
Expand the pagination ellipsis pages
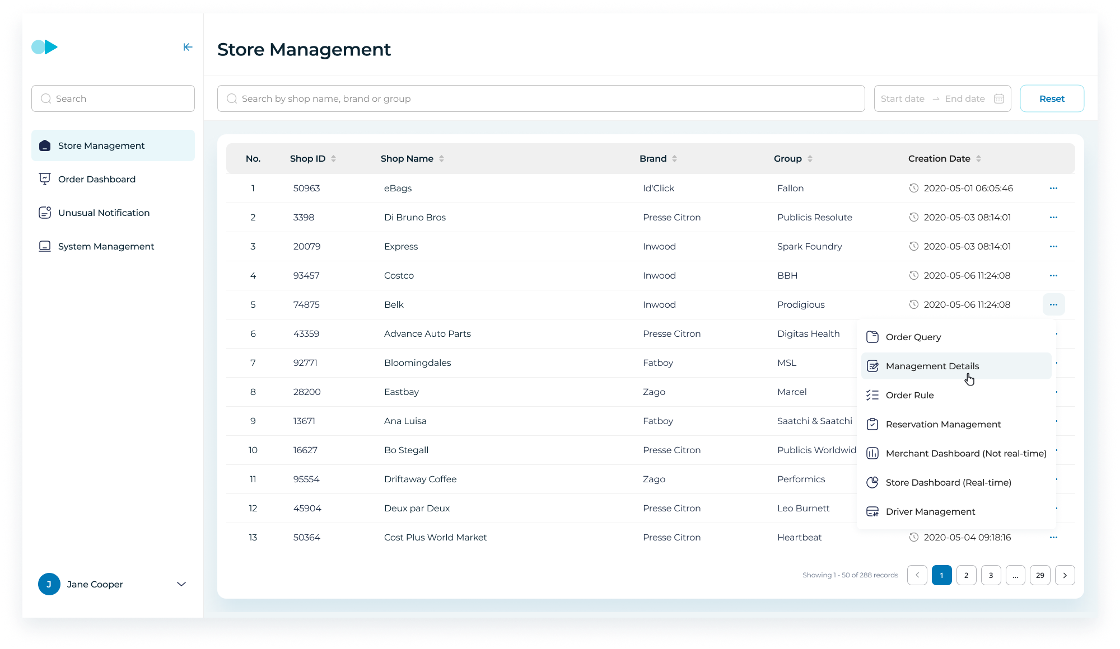(1015, 575)
